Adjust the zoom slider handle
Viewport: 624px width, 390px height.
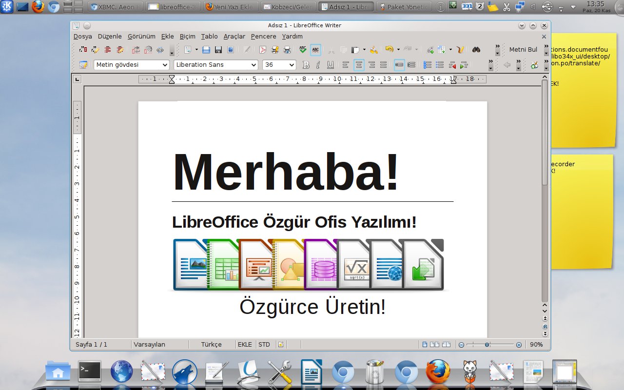pos(487,345)
